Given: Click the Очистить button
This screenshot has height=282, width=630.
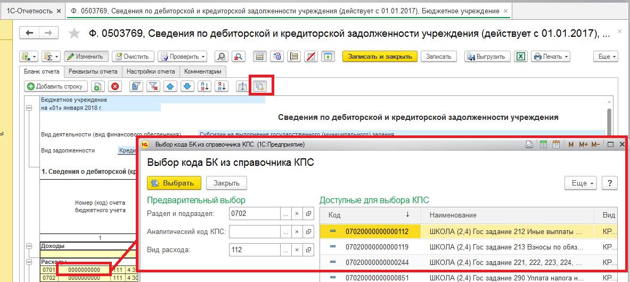Looking at the screenshot, I should [x=133, y=57].
